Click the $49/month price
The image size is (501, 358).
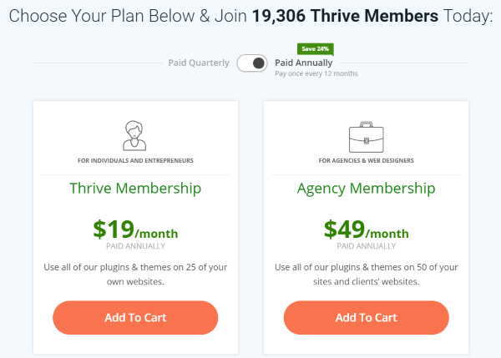[x=366, y=229]
